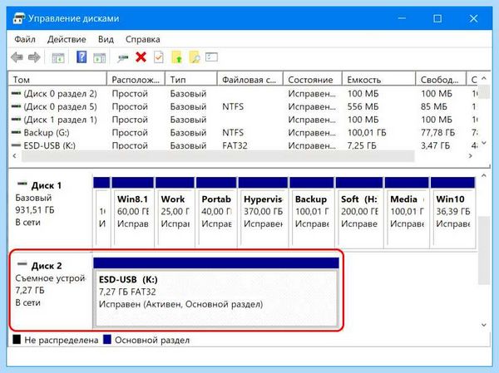Screen dimensions: 499x373
Task: Open the Справка menu
Action: (x=142, y=39)
